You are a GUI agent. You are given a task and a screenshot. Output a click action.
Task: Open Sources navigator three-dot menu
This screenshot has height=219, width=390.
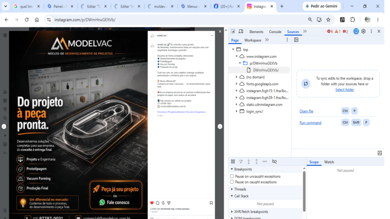point(287,40)
